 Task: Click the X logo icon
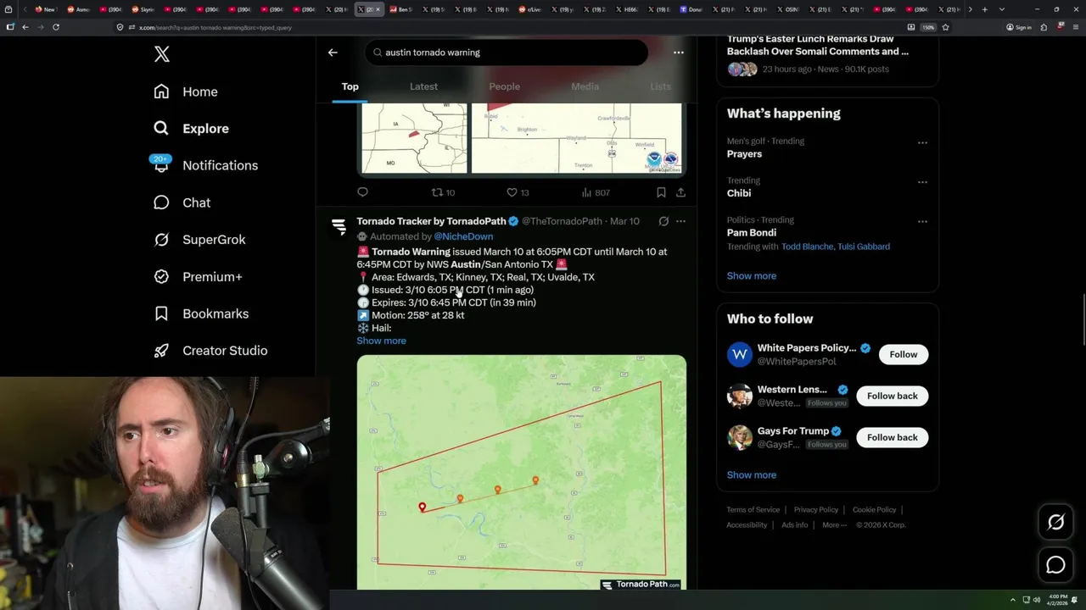162,54
